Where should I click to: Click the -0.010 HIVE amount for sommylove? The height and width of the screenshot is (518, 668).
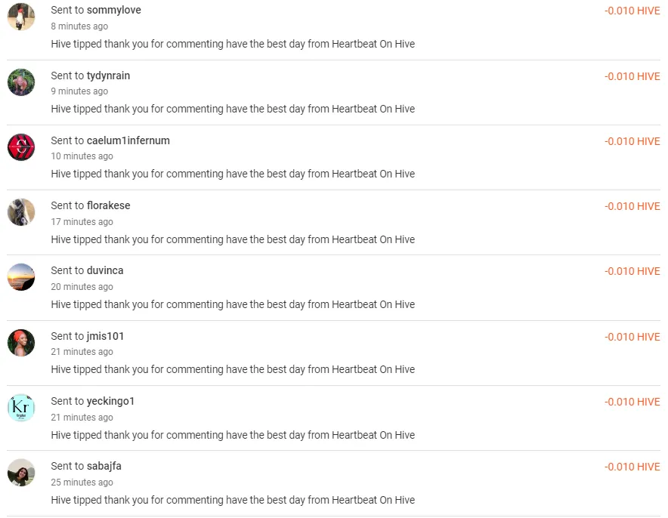pos(632,11)
